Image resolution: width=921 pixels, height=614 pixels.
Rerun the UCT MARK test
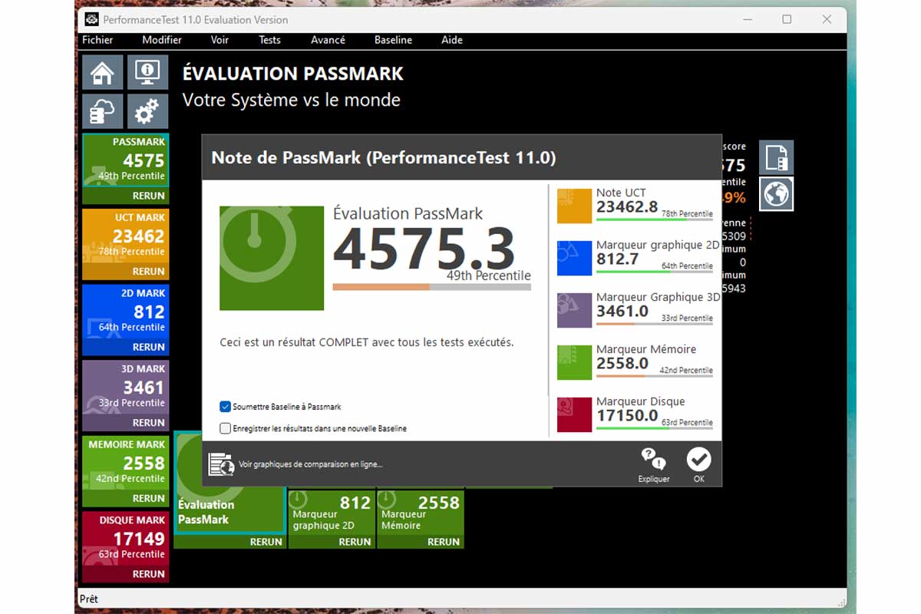coord(148,271)
